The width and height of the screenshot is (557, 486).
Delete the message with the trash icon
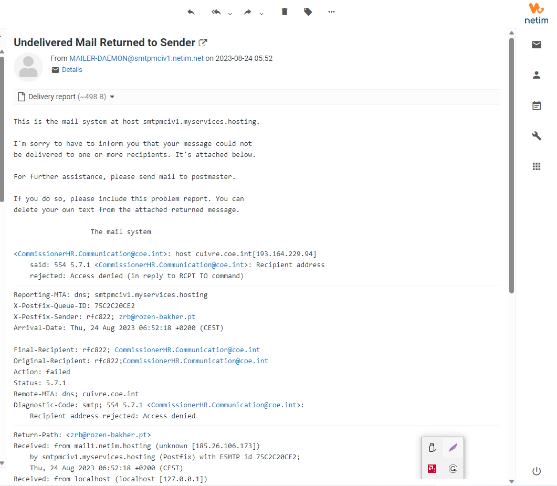284,12
